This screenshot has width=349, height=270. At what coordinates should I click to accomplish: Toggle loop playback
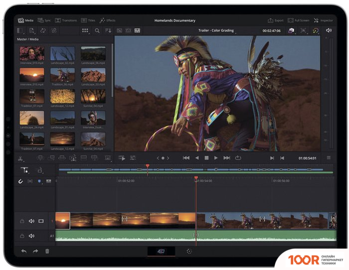coord(238,158)
